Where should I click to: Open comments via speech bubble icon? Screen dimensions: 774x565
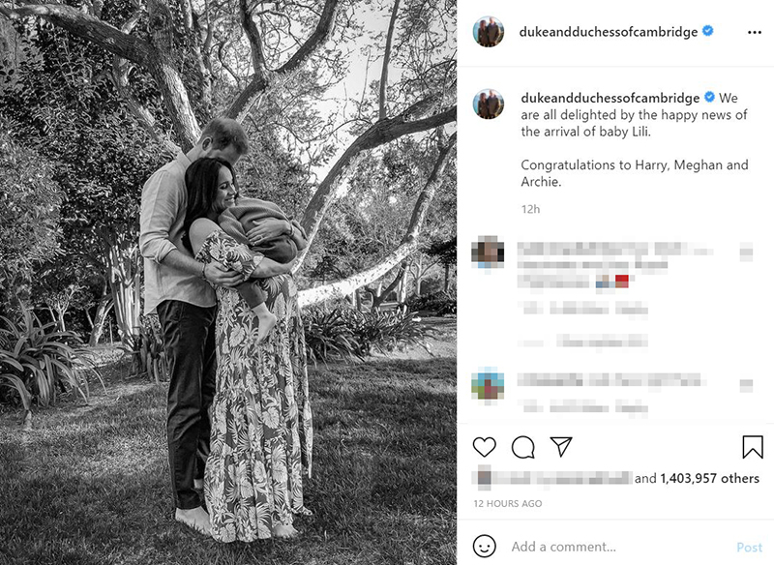(x=522, y=448)
